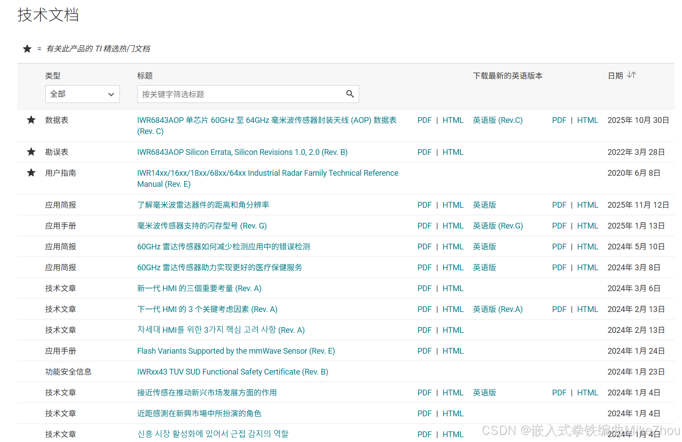The width and height of the screenshot is (682, 442).
Task: Open 毫米波传感器支持的闪存型号 (Rev. G) link
Action: (202, 226)
